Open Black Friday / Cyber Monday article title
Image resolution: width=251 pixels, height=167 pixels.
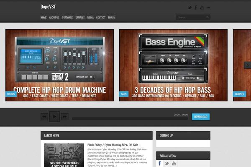tap(113, 145)
